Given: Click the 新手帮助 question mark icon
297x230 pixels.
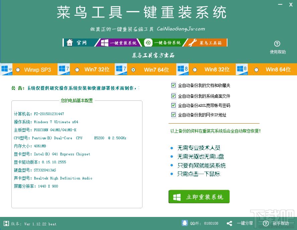Looking at the screenshot, I should click(266, 223).
